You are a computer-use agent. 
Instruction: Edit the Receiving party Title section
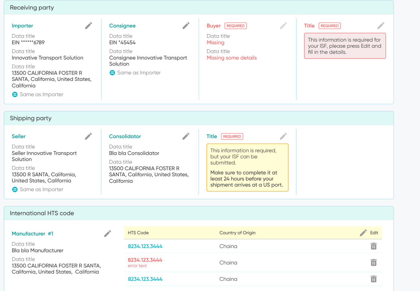[x=381, y=25]
